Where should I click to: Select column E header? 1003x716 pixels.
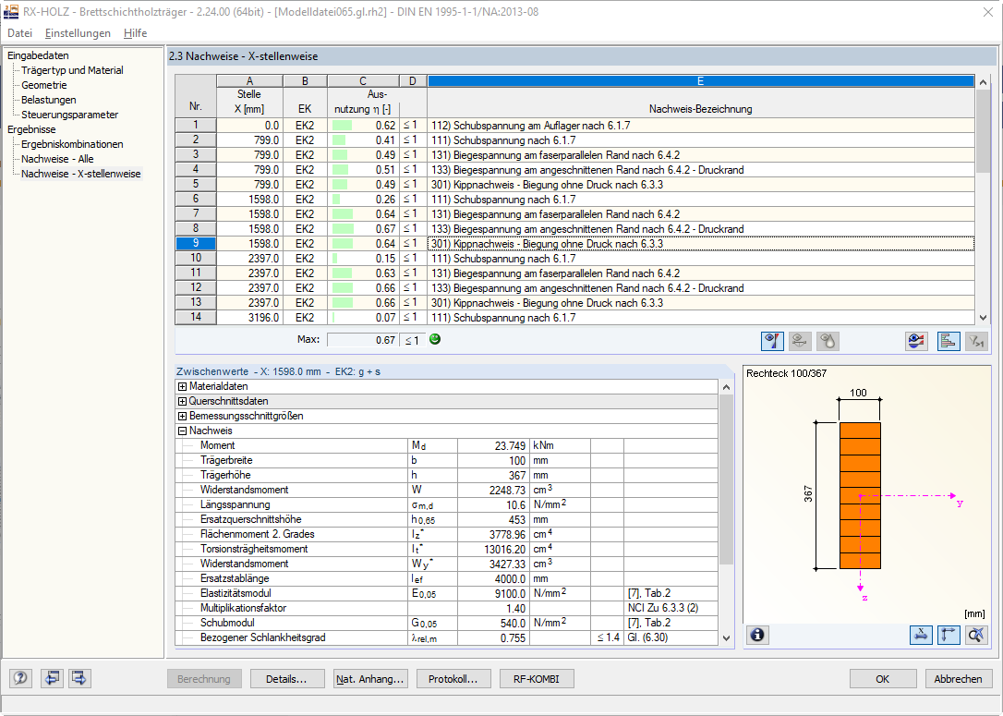coord(700,80)
